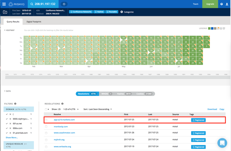
Task: Exclude 006tv.com with its X icon
Action: (10, 128)
